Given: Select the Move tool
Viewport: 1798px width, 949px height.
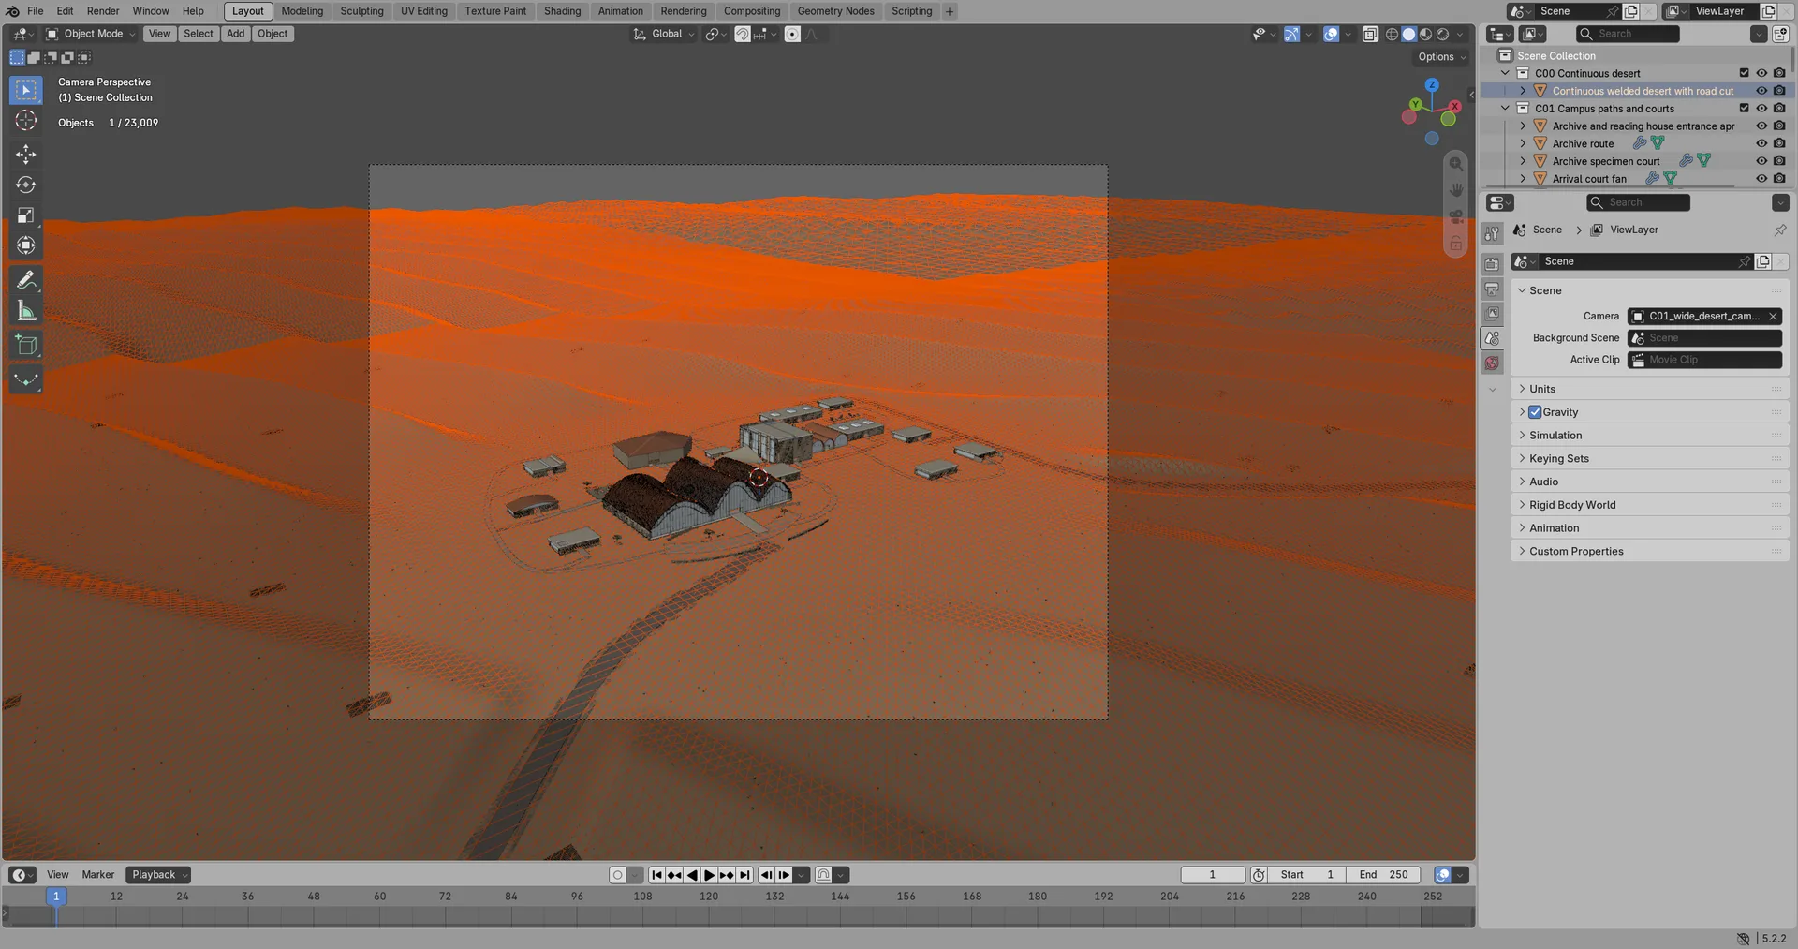Looking at the screenshot, I should [26, 154].
